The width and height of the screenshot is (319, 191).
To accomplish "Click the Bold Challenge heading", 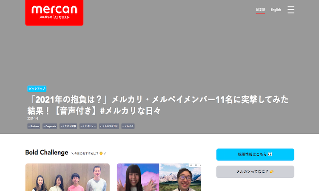I will point(47,152).
